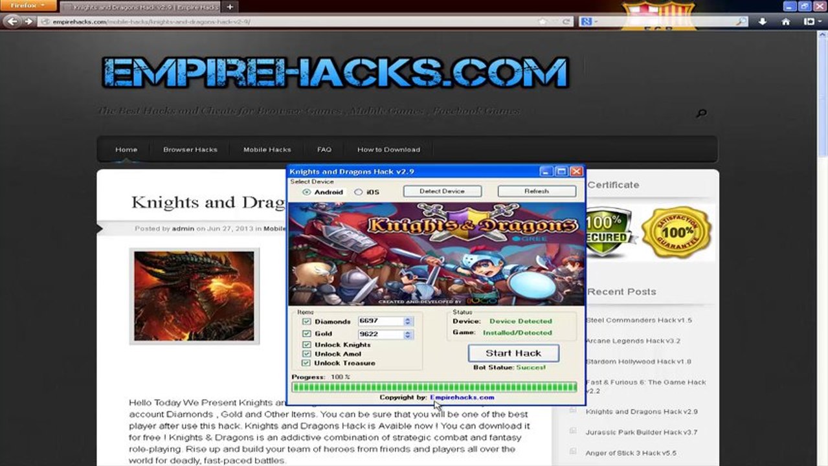Viewport: 828px width, 466px height.
Task: Click the green progress bar
Action: [434, 387]
